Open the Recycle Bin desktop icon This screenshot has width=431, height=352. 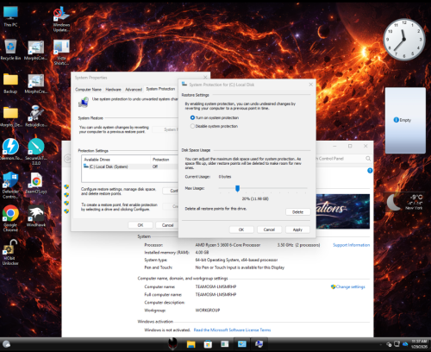click(10, 49)
